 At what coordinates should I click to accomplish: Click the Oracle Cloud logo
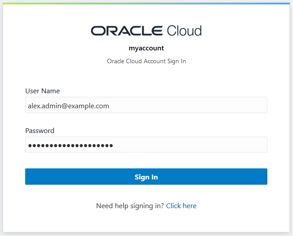pos(146,30)
